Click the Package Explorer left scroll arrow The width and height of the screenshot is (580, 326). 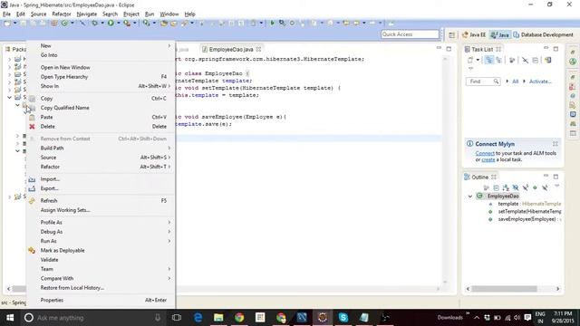(8, 289)
